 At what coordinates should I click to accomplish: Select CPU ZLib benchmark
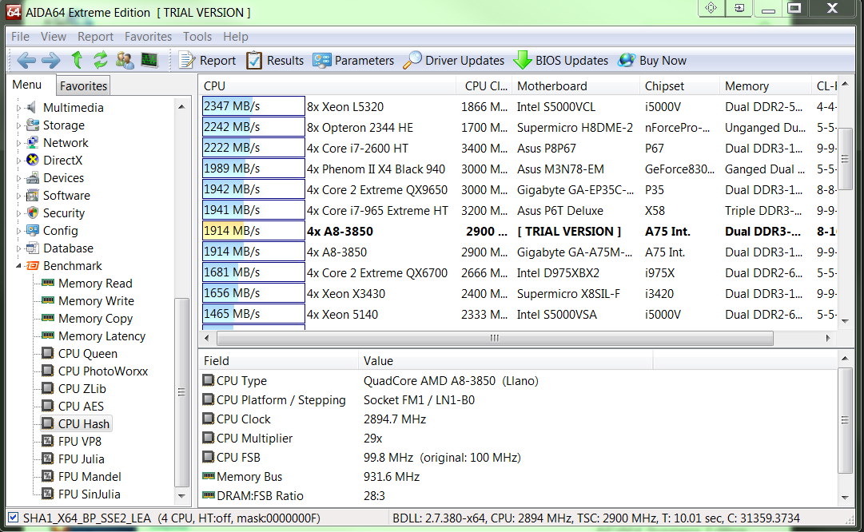pyautogui.click(x=82, y=389)
